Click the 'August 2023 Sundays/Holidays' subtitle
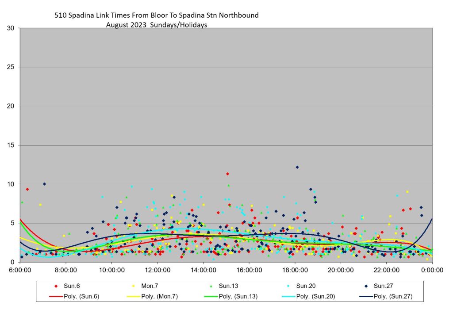Screen dimensions: 453x310 click(157, 25)
